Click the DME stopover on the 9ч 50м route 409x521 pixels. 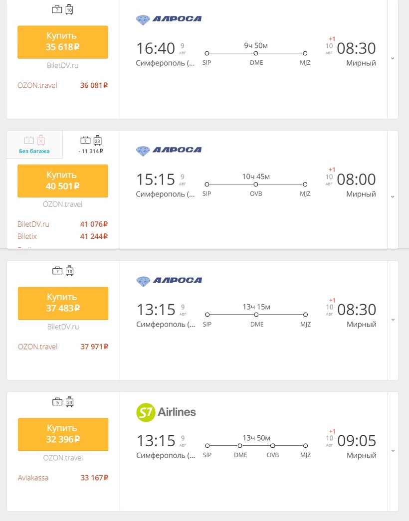(256, 53)
